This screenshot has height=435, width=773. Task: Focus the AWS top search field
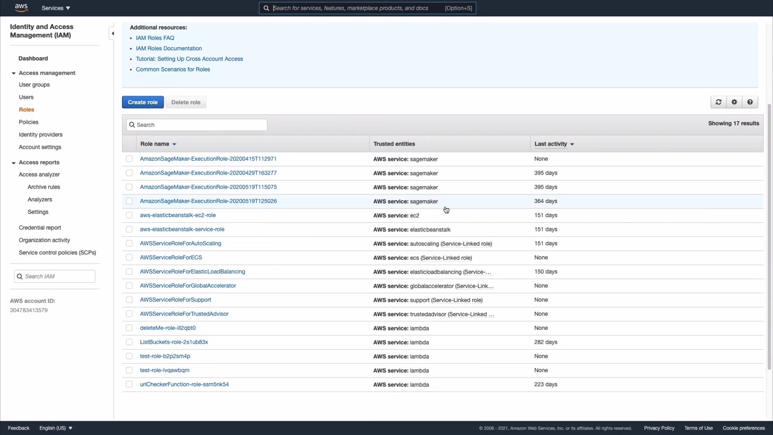tap(356, 8)
